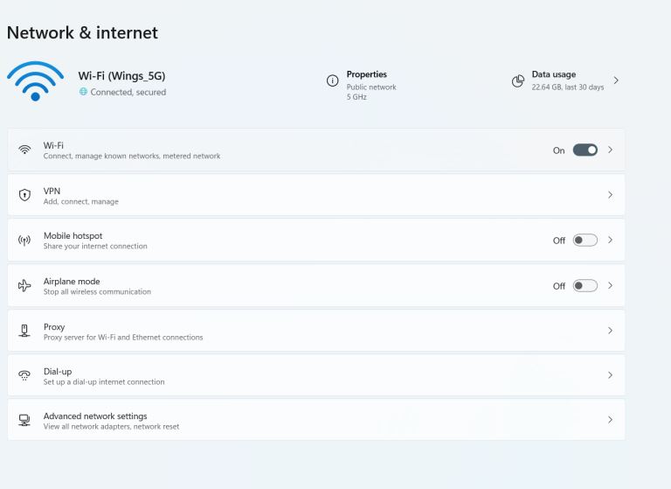Click the large Wi-Fi signal icon
The height and width of the screenshot is (489, 671).
point(35,81)
